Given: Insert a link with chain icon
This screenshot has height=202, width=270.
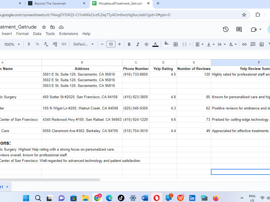Looking at the screenshot, I should pyautogui.click(x=244, y=44).
